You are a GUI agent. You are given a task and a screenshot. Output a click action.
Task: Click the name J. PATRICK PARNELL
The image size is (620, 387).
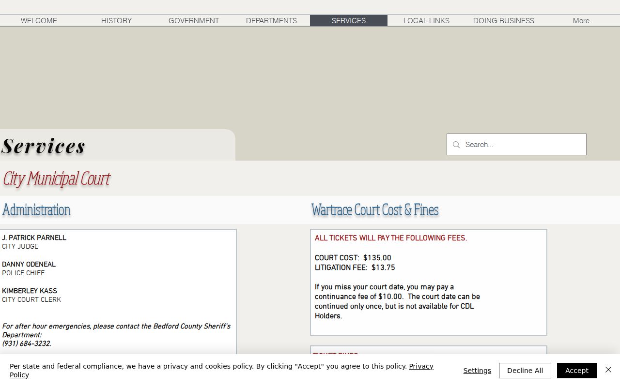point(34,238)
